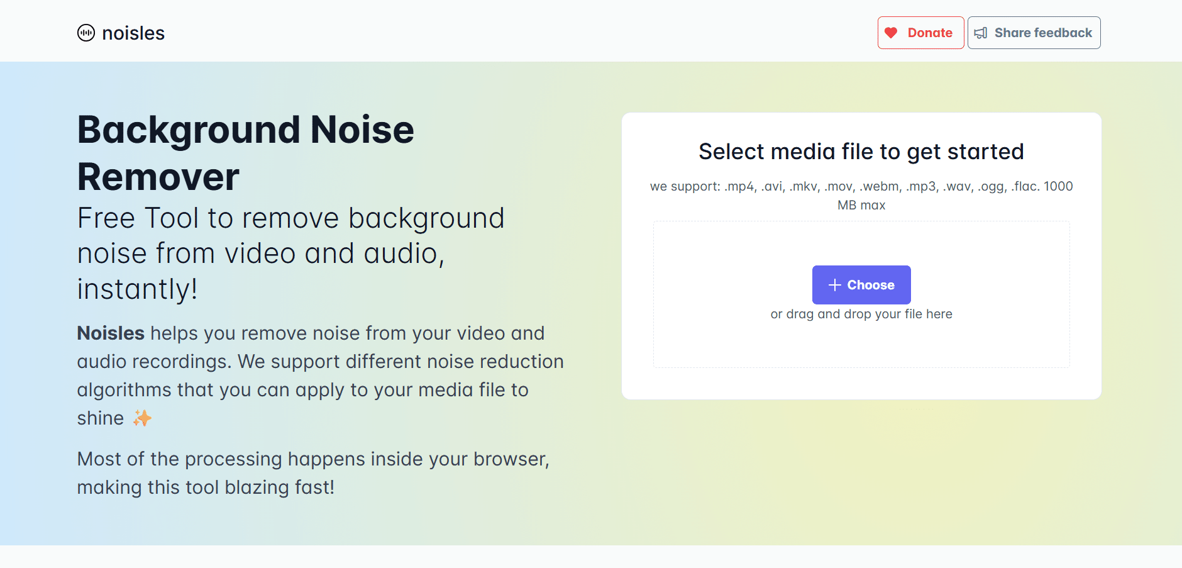
Task: Click the Choose file button label
Action: coord(871,285)
